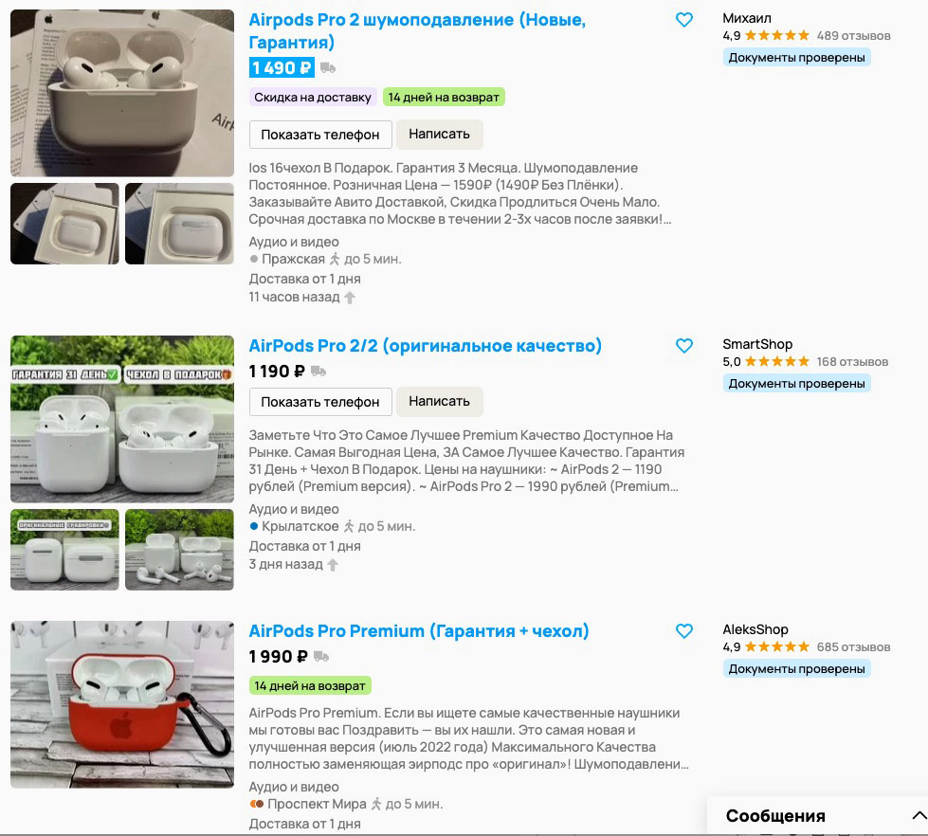View the 168 отзывов reviews for SmartShop
This screenshot has width=928, height=836.
click(852, 361)
